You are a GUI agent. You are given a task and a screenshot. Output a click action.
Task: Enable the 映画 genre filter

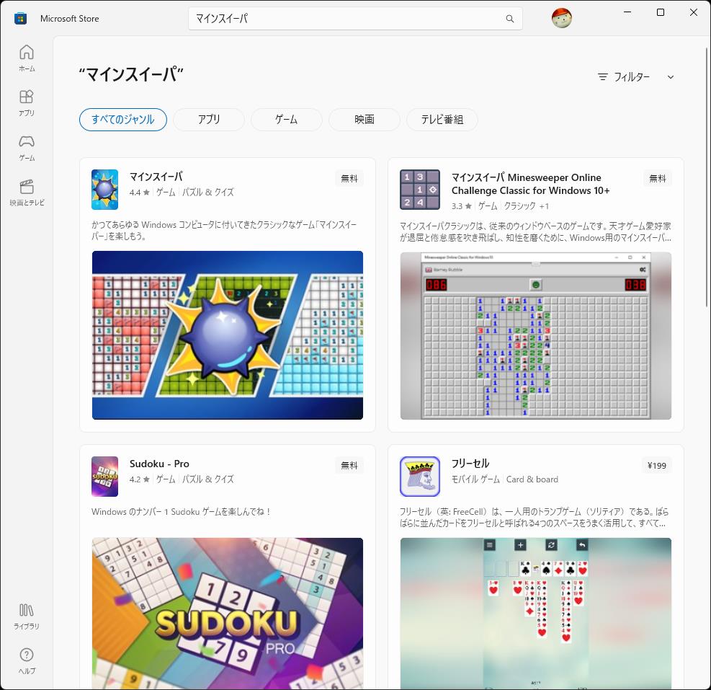coord(364,120)
